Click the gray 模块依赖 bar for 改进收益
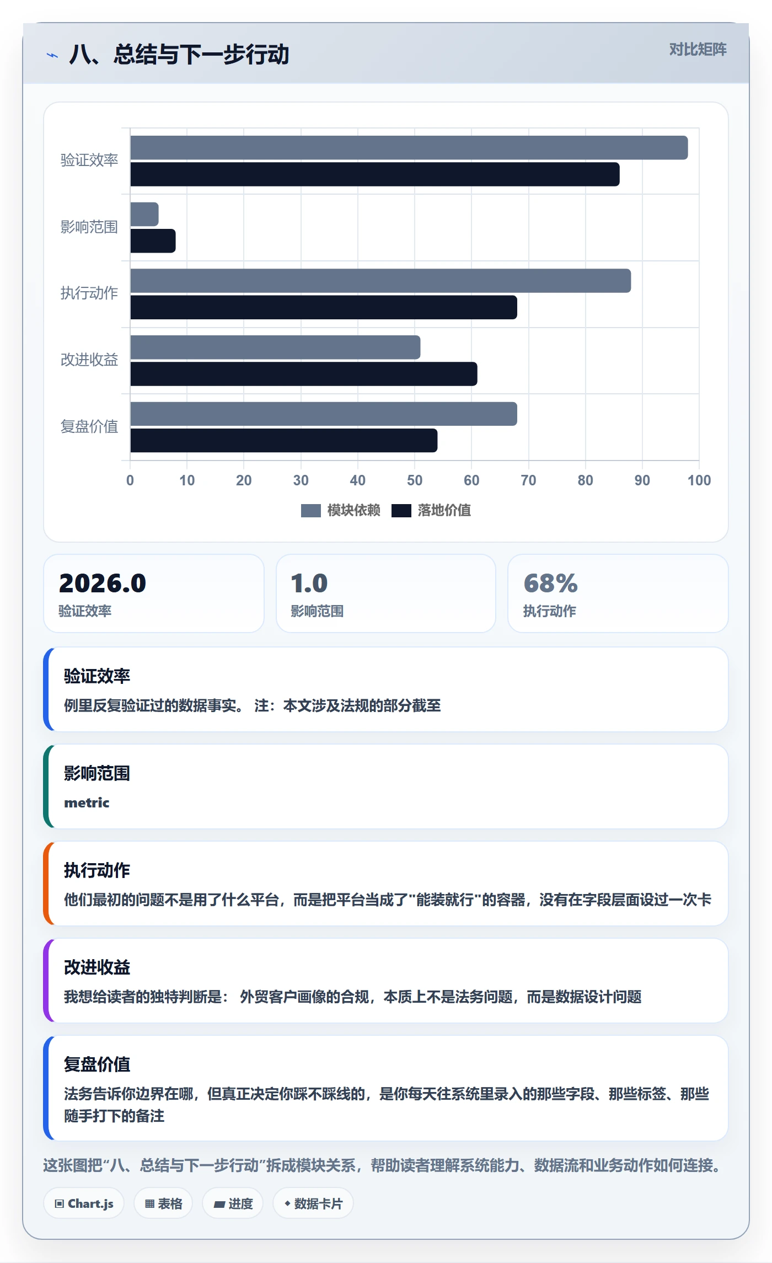This screenshot has height=1263, width=772. [x=275, y=347]
